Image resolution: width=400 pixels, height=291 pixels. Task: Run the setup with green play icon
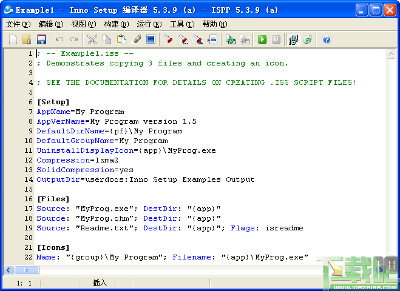(x=262, y=39)
